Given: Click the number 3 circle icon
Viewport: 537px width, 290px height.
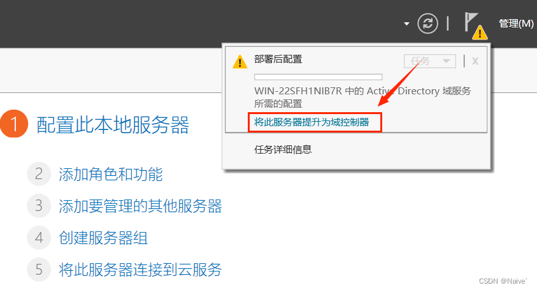Looking at the screenshot, I should (x=39, y=206).
